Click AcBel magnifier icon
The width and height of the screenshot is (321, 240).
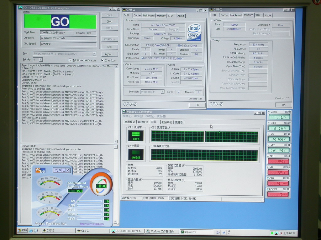(x=60, y=170)
